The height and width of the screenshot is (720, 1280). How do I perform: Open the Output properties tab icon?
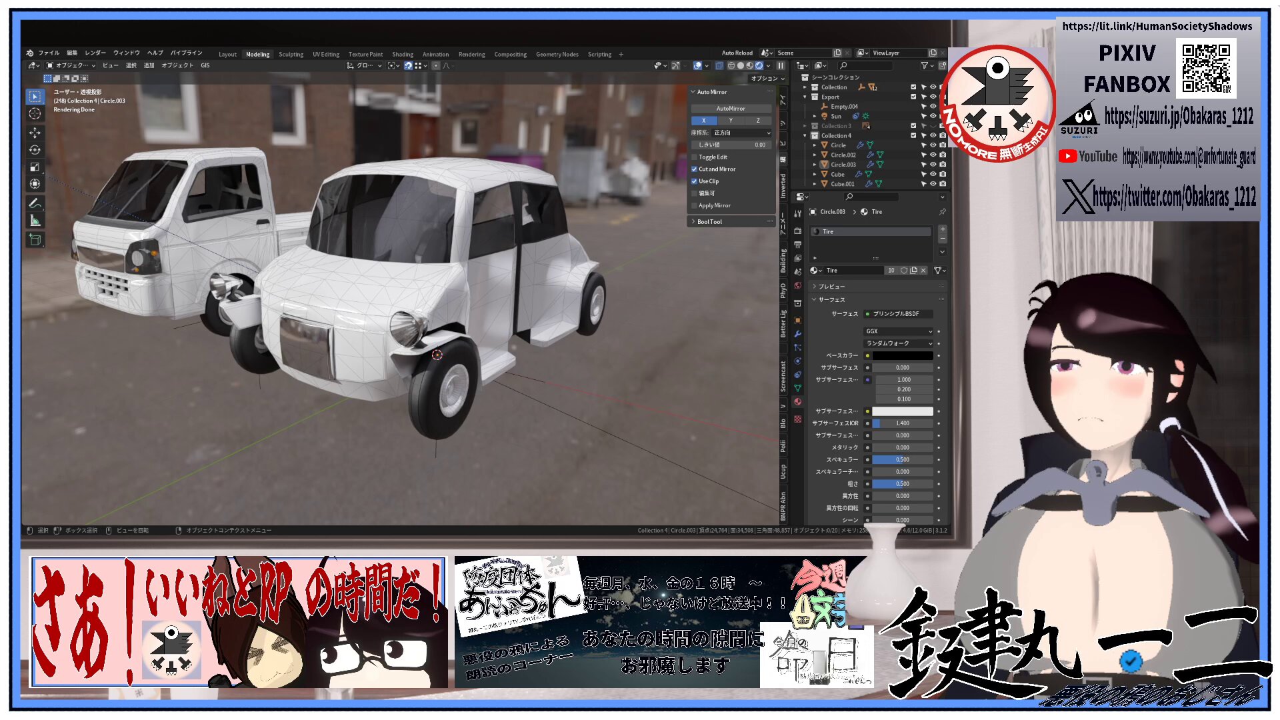point(797,245)
